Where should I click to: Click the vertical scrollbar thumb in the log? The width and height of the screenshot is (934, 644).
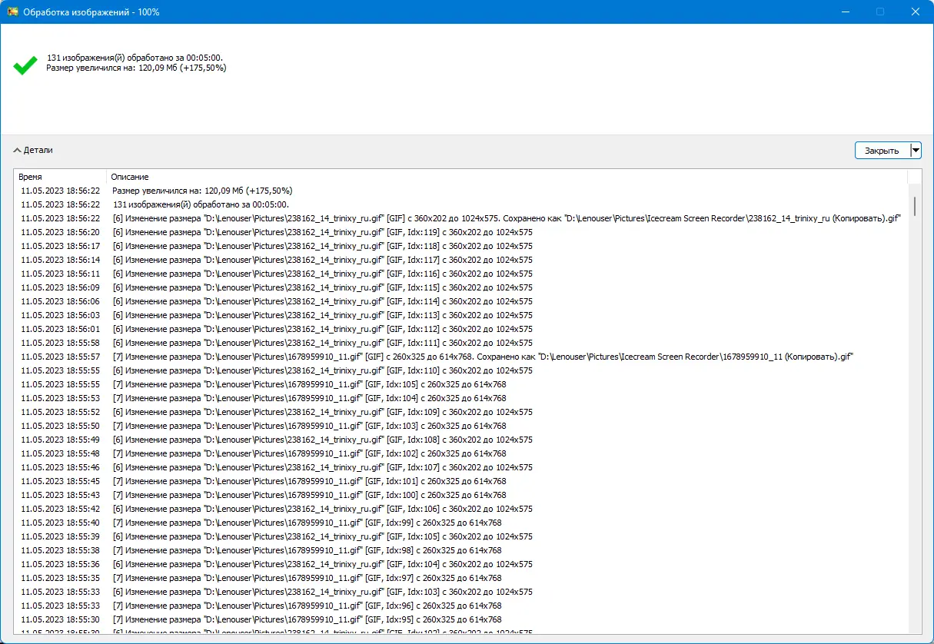pyautogui.click(x=914, y=206)
